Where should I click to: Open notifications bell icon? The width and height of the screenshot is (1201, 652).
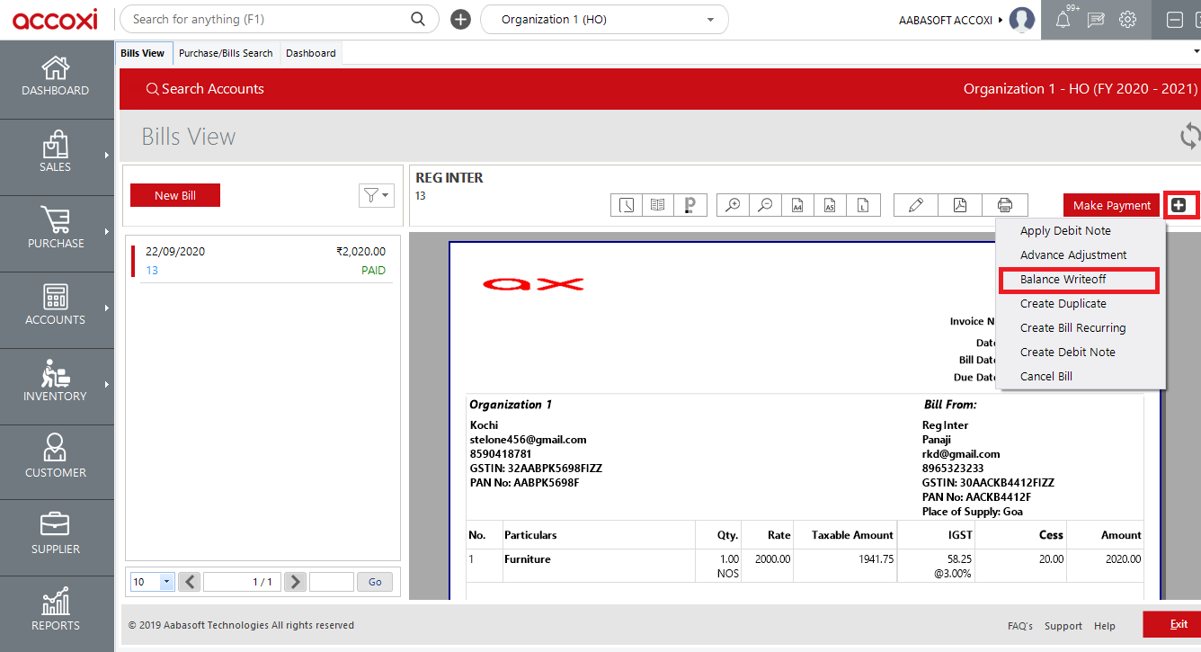tap(1063, 19)
